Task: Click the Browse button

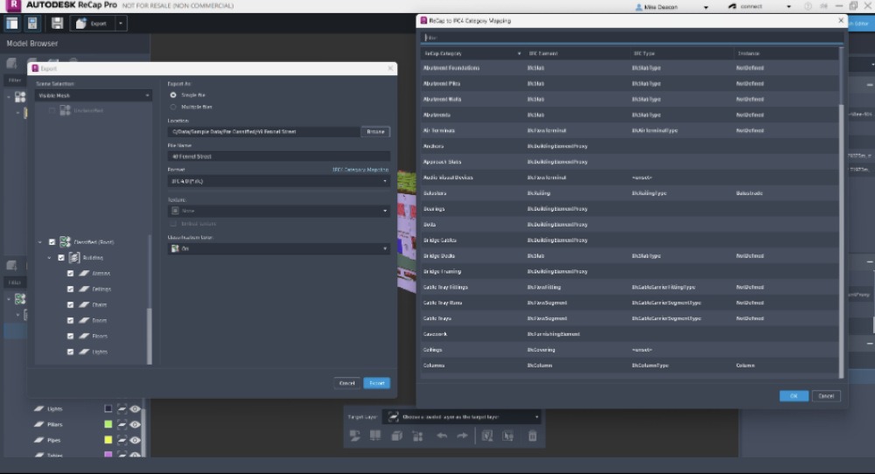Action: tap(375, 131)
